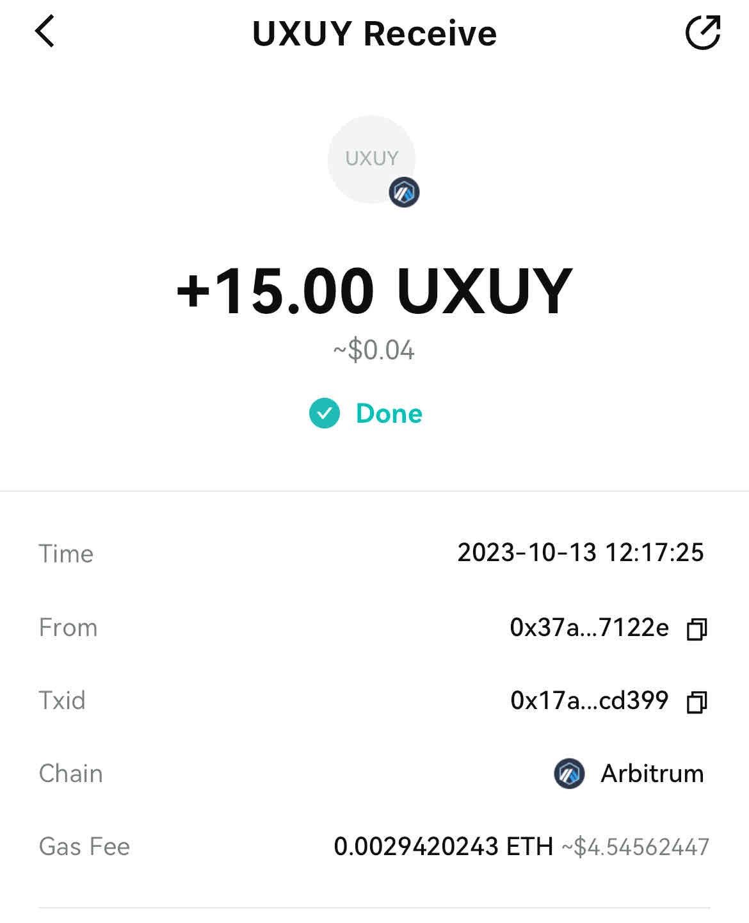
Task: Click the gas fee 0.0029420243 ETH
Action: 443,847
